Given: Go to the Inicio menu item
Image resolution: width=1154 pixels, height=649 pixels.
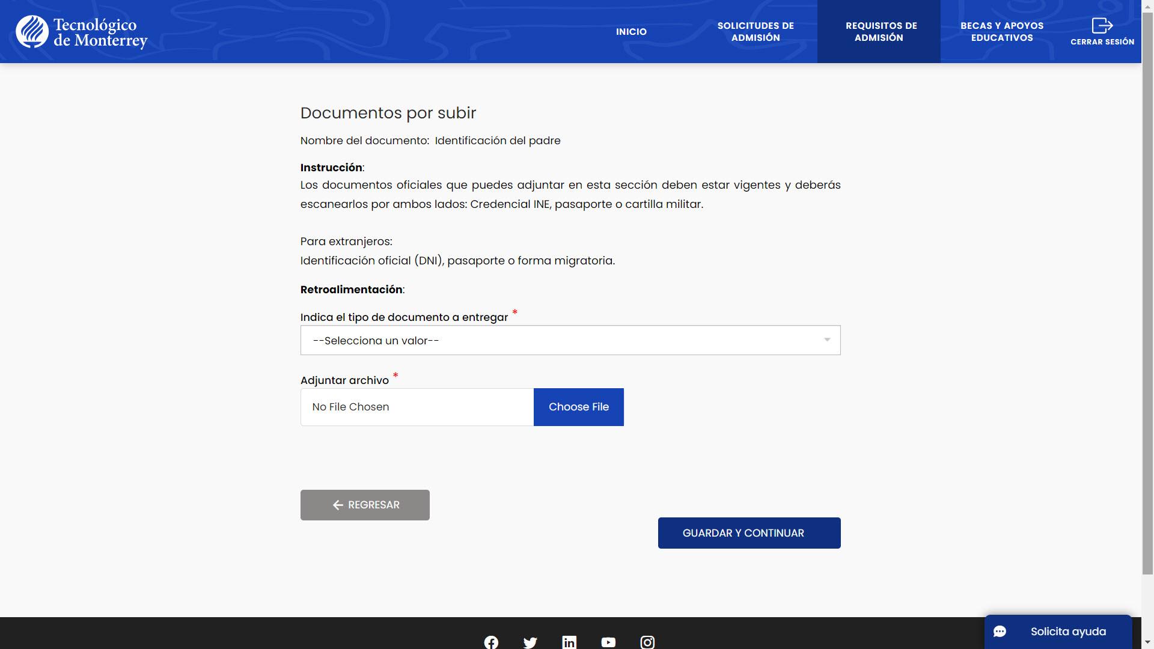Looking at the screenshot, I should point(631,32).
